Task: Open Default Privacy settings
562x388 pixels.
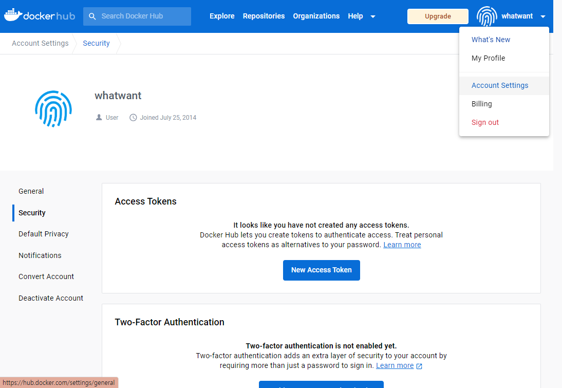Action: (43, 234)
